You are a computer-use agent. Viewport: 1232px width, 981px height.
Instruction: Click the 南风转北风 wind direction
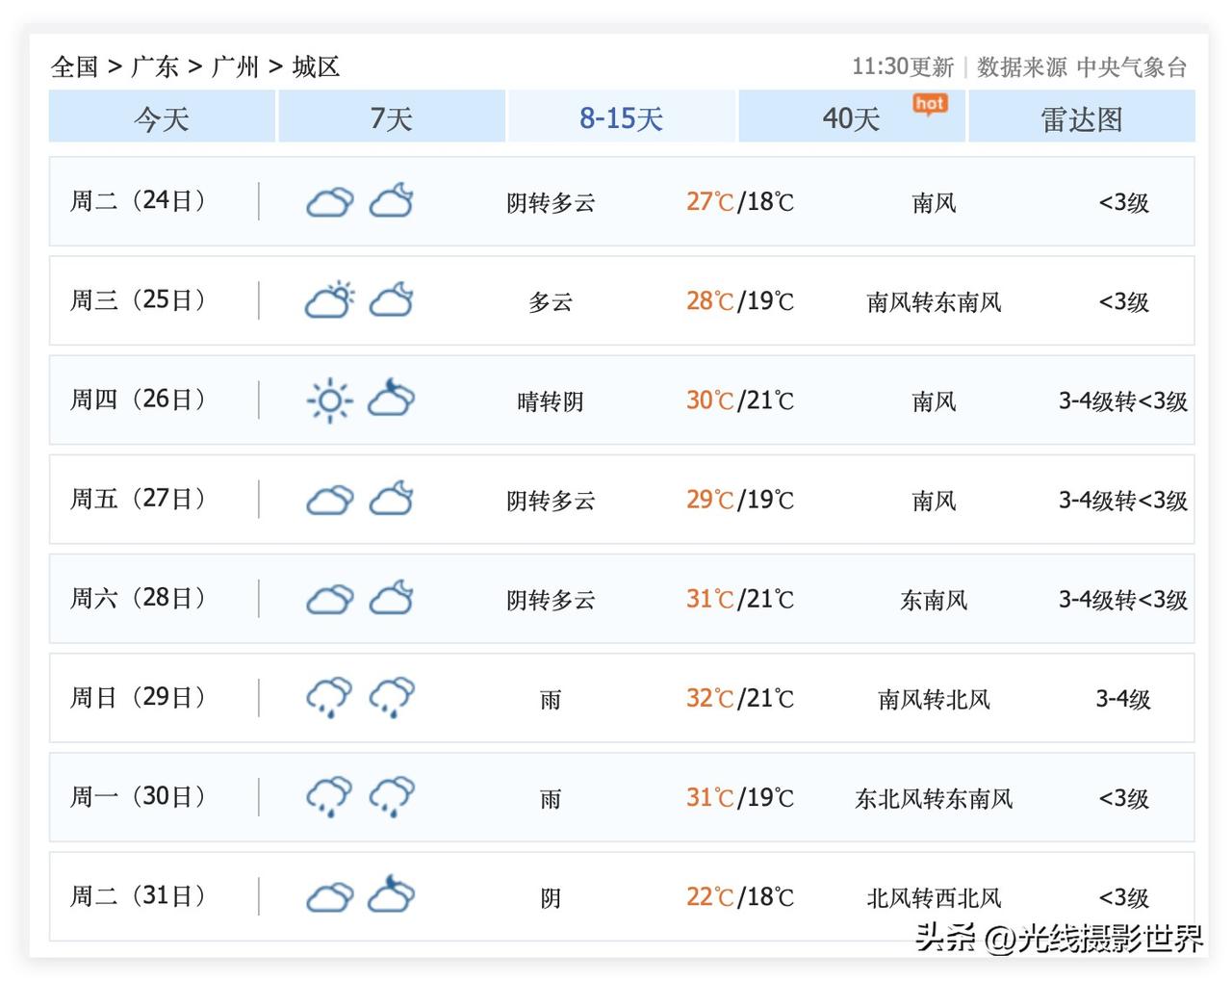[934, 699]
